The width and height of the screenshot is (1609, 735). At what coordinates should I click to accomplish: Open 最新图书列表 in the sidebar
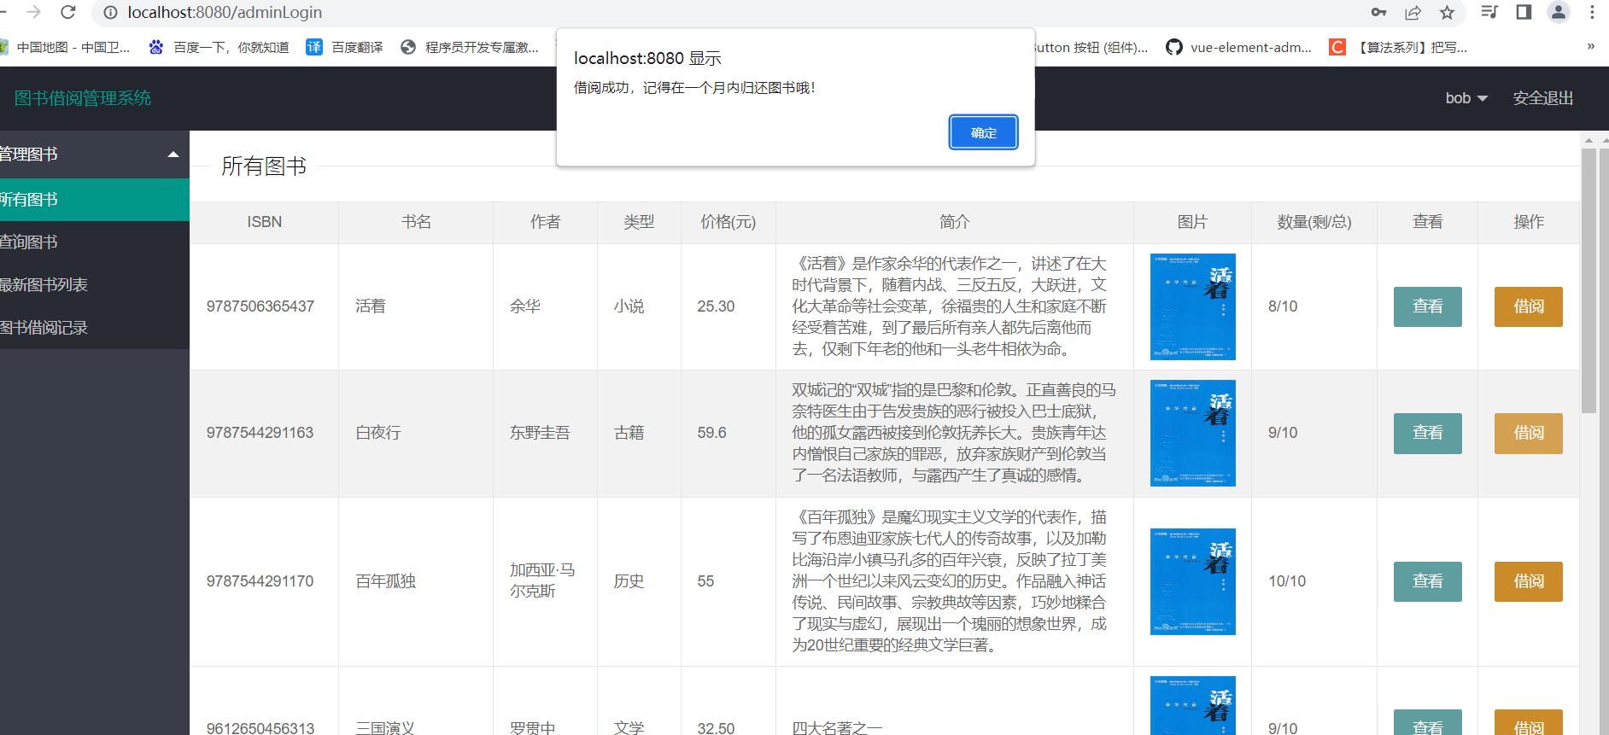click(95, 285)
